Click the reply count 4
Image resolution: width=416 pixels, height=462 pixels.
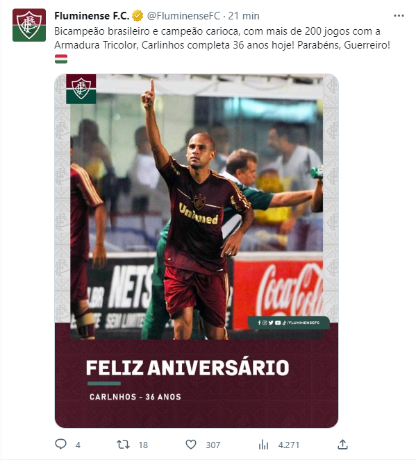click(x=78, y=445)
